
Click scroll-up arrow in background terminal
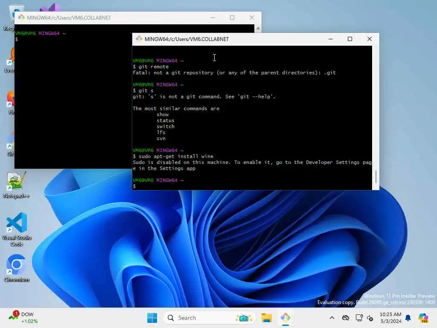click(258, 28)
